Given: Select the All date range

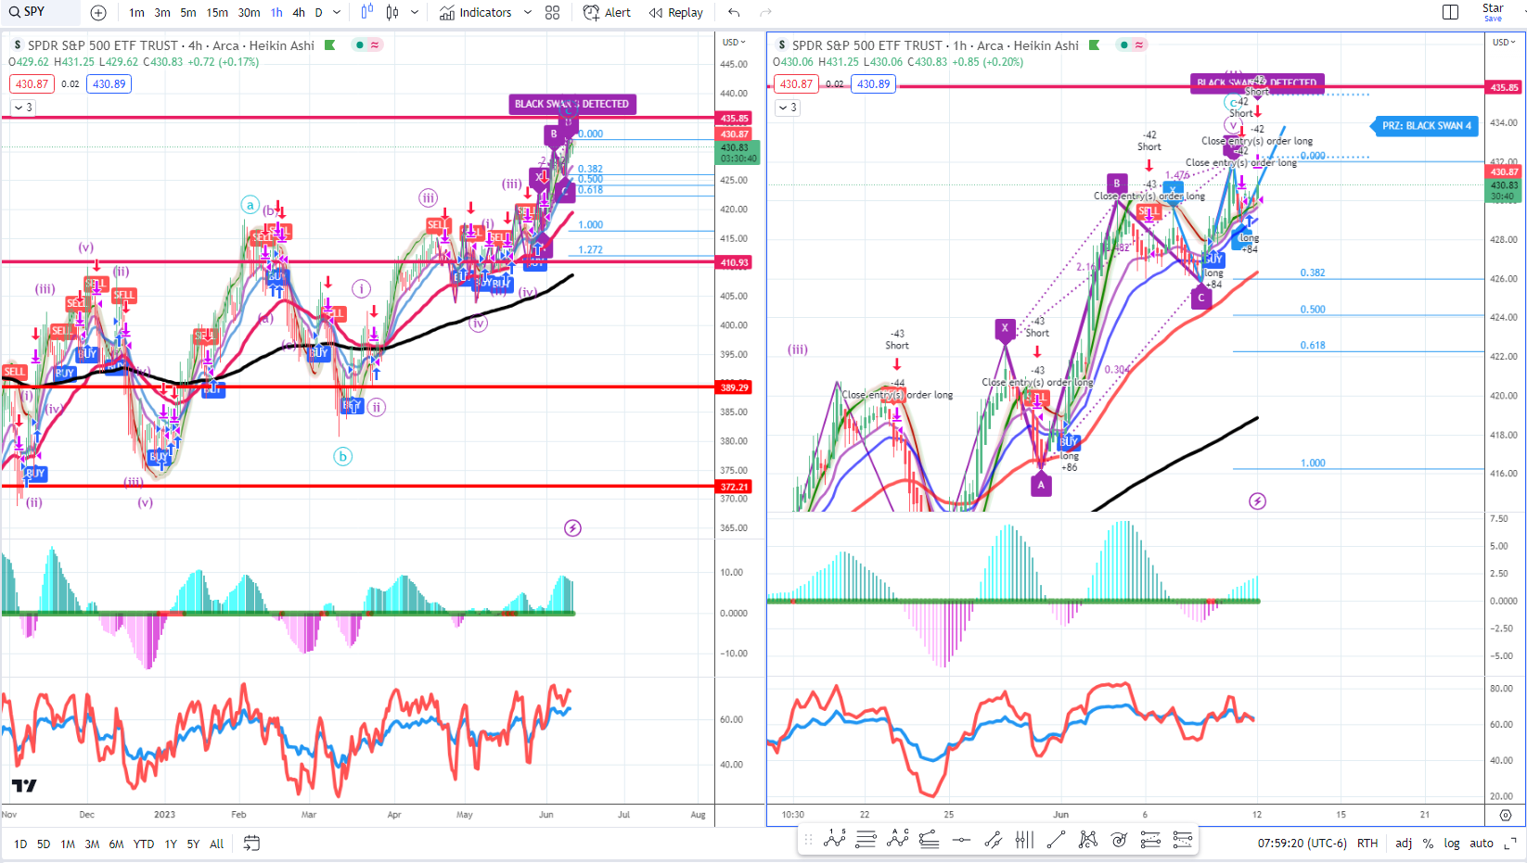Looking at the screenshot, I should 216,844.
